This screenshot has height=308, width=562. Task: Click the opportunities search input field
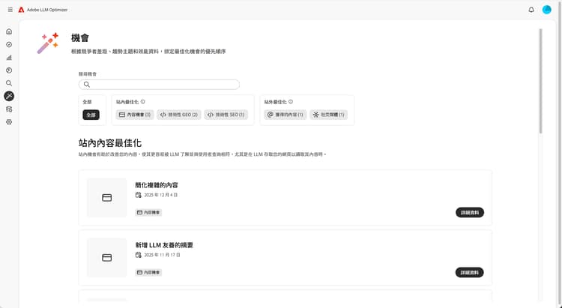coord(159,85)
